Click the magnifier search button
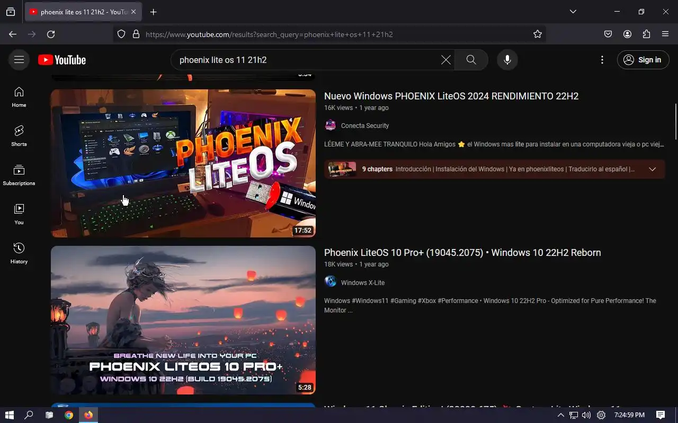 pos(471,60)
